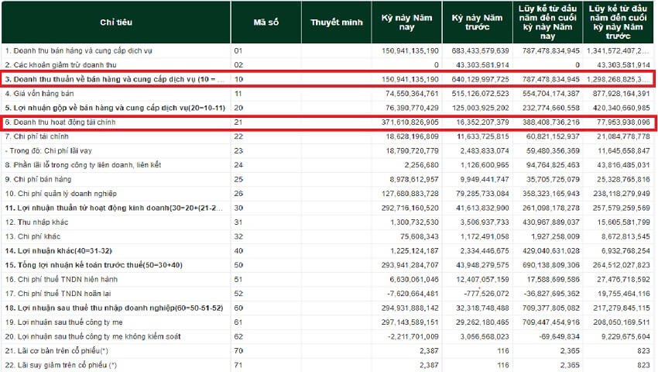Select row '14. Lợi nhuận khác(40=31-32)'
658x372 pixels.
coord(327,251)
